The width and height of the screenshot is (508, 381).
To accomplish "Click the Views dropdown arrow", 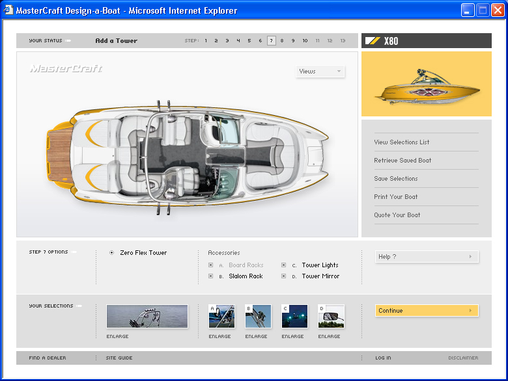I will pyautogui.click(x=339, y=71).
